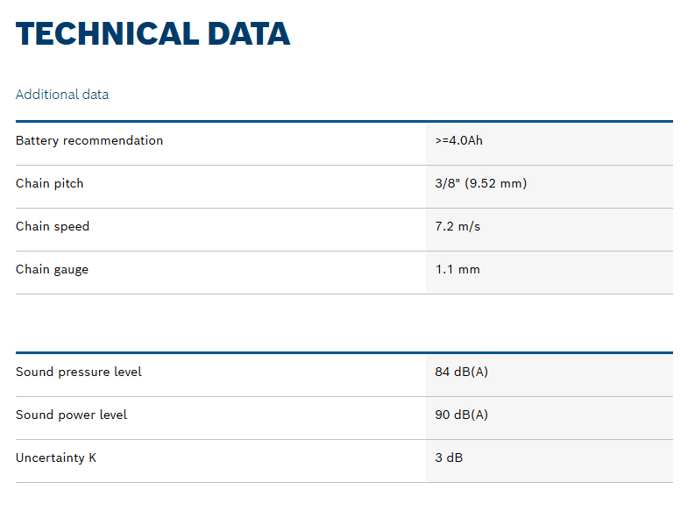Click the Chain pitch row label
The image size is (695, 525).
point(50,183)
